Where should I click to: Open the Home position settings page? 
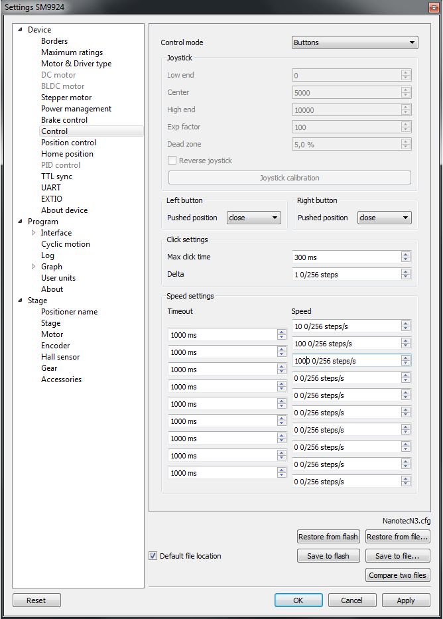point(67,154)
